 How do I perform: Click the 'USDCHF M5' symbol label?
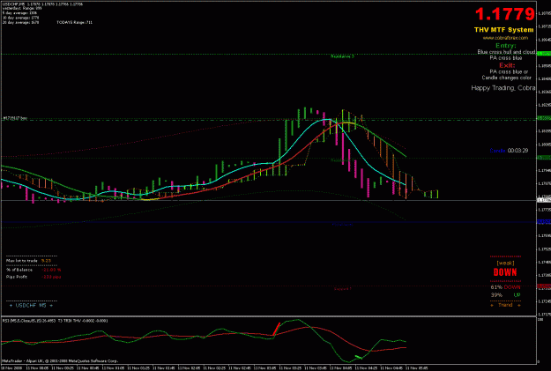pyautogui.click(x=31, y=306)
